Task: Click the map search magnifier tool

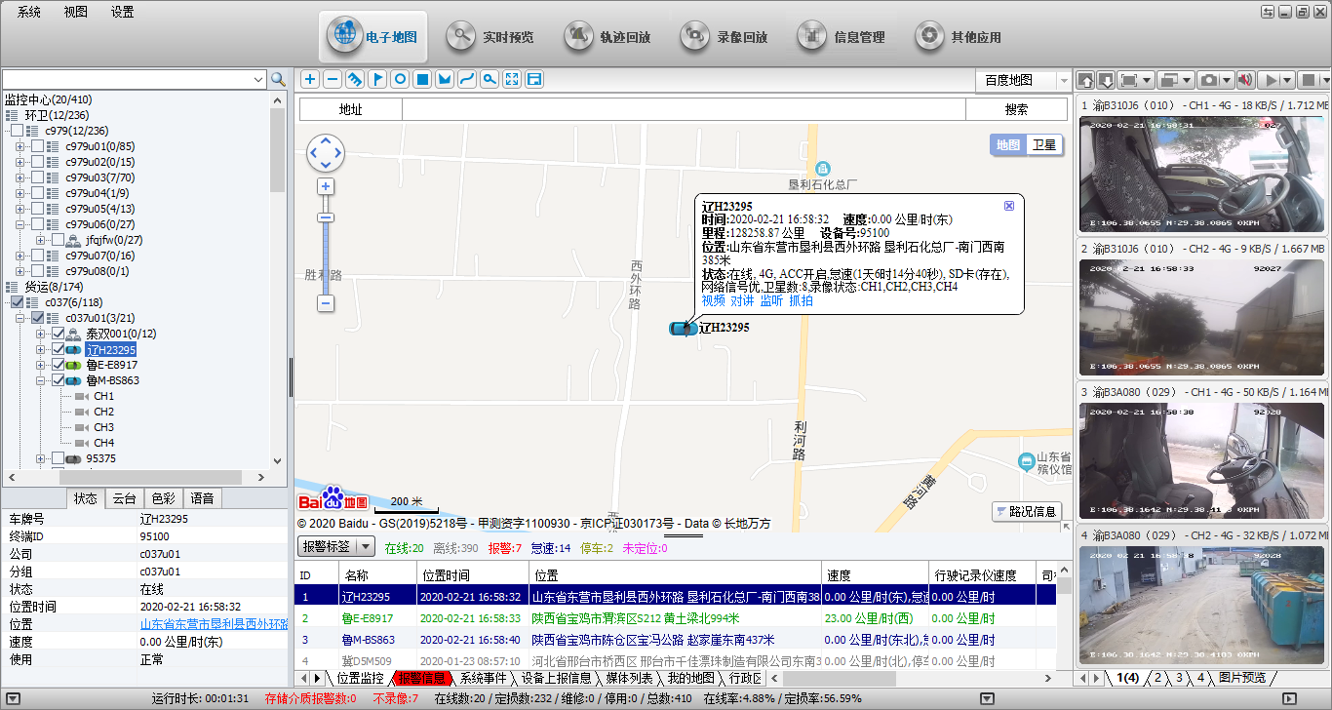Action: (490, 79)
